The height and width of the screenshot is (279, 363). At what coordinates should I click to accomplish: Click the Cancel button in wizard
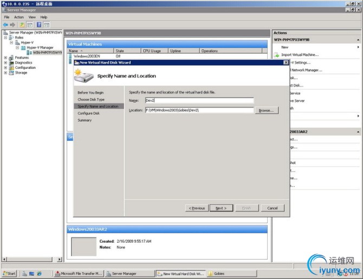(272, 208)
